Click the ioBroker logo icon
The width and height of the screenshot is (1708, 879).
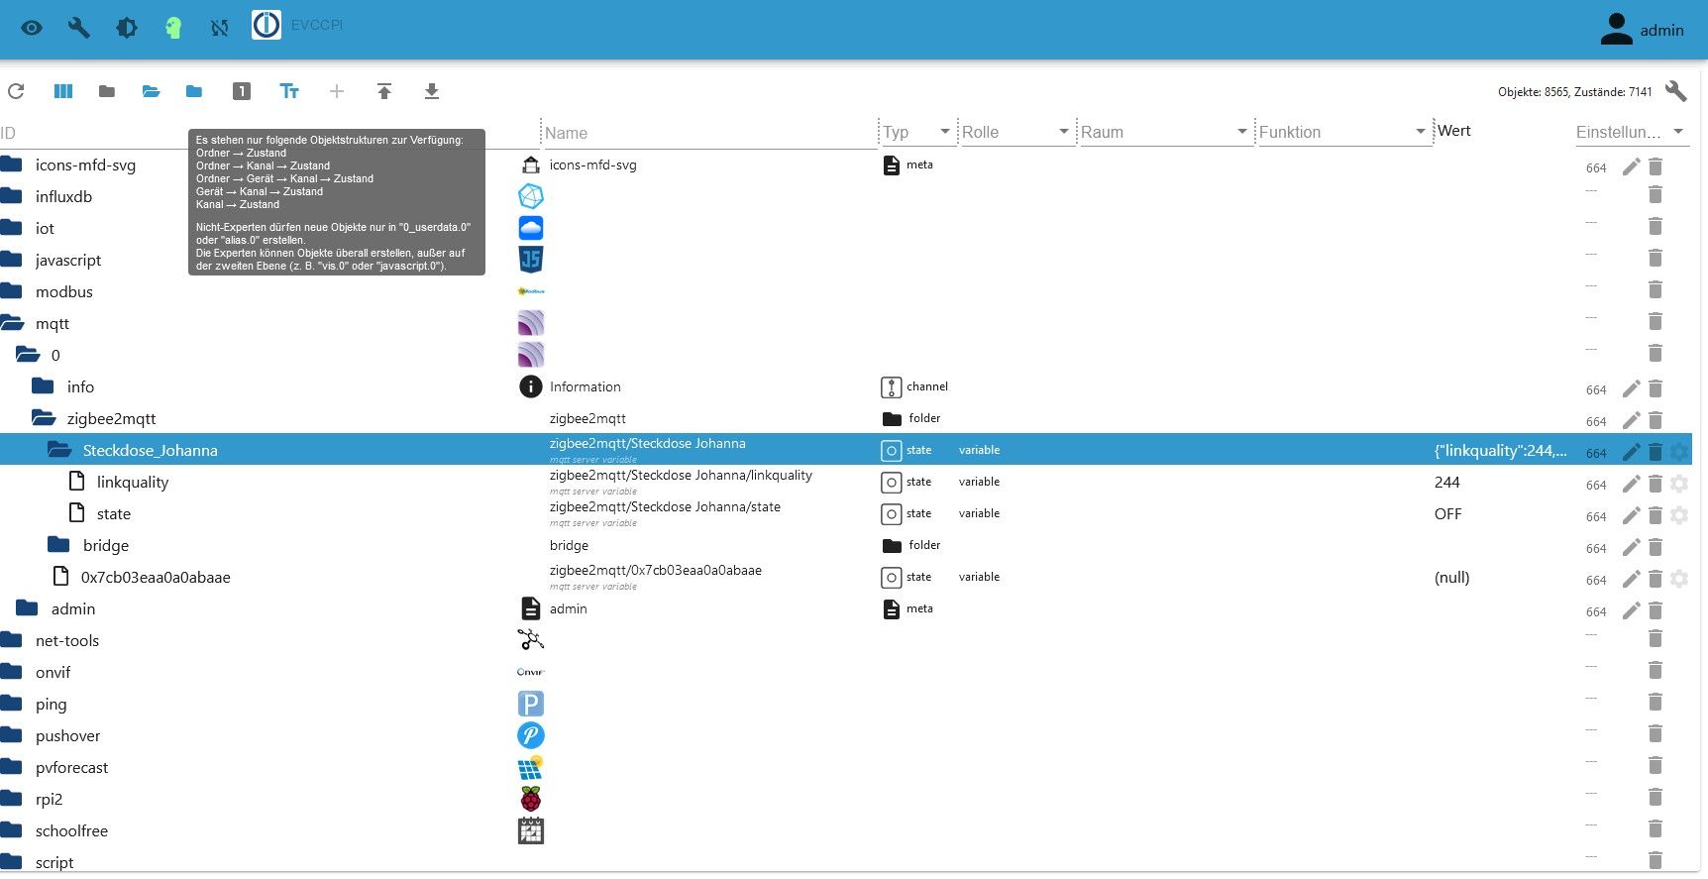(267, 25)
